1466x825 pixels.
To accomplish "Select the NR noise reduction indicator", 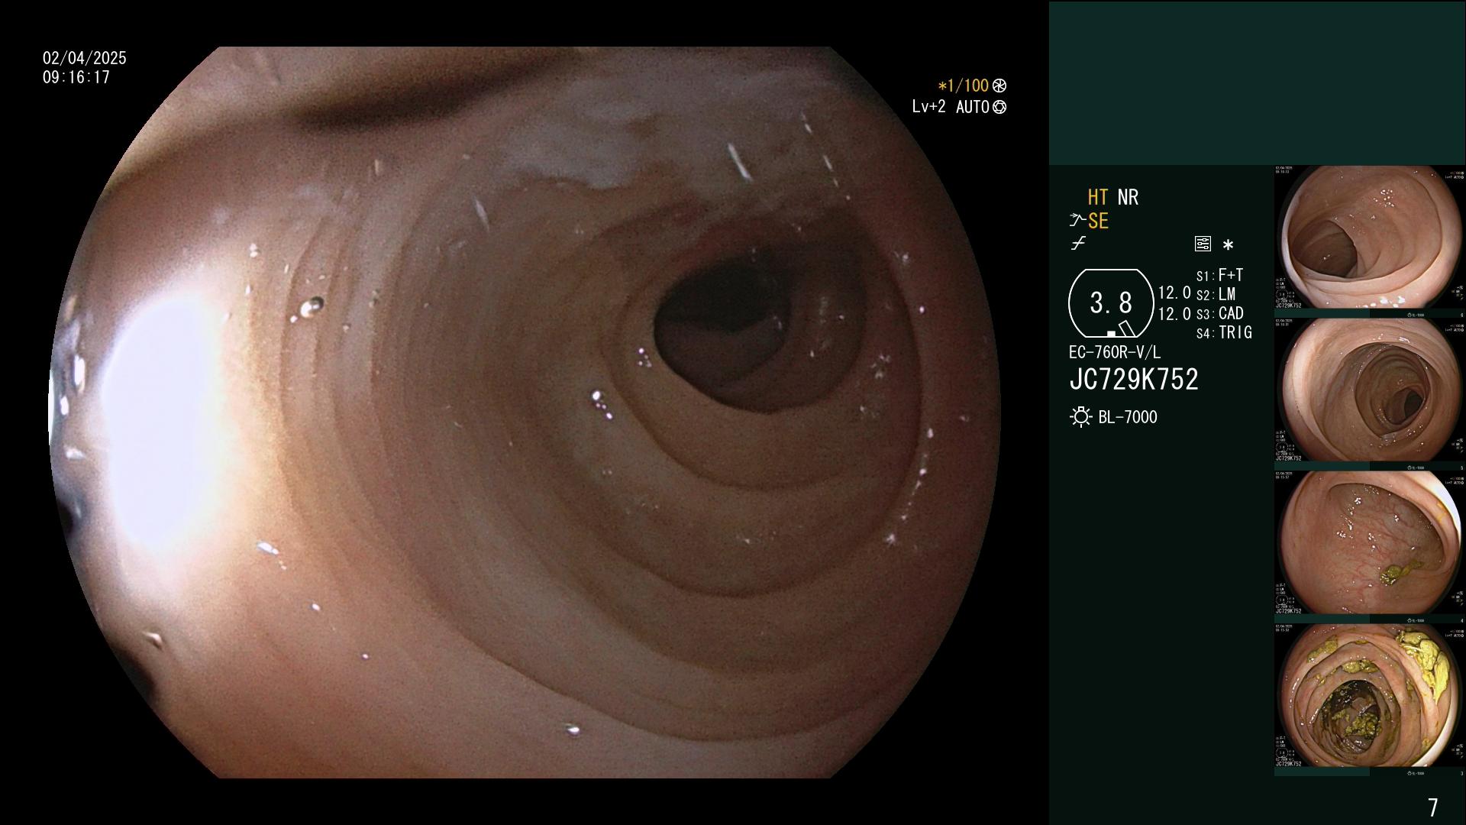I will pyautogui.click(x=1128, y=197).
